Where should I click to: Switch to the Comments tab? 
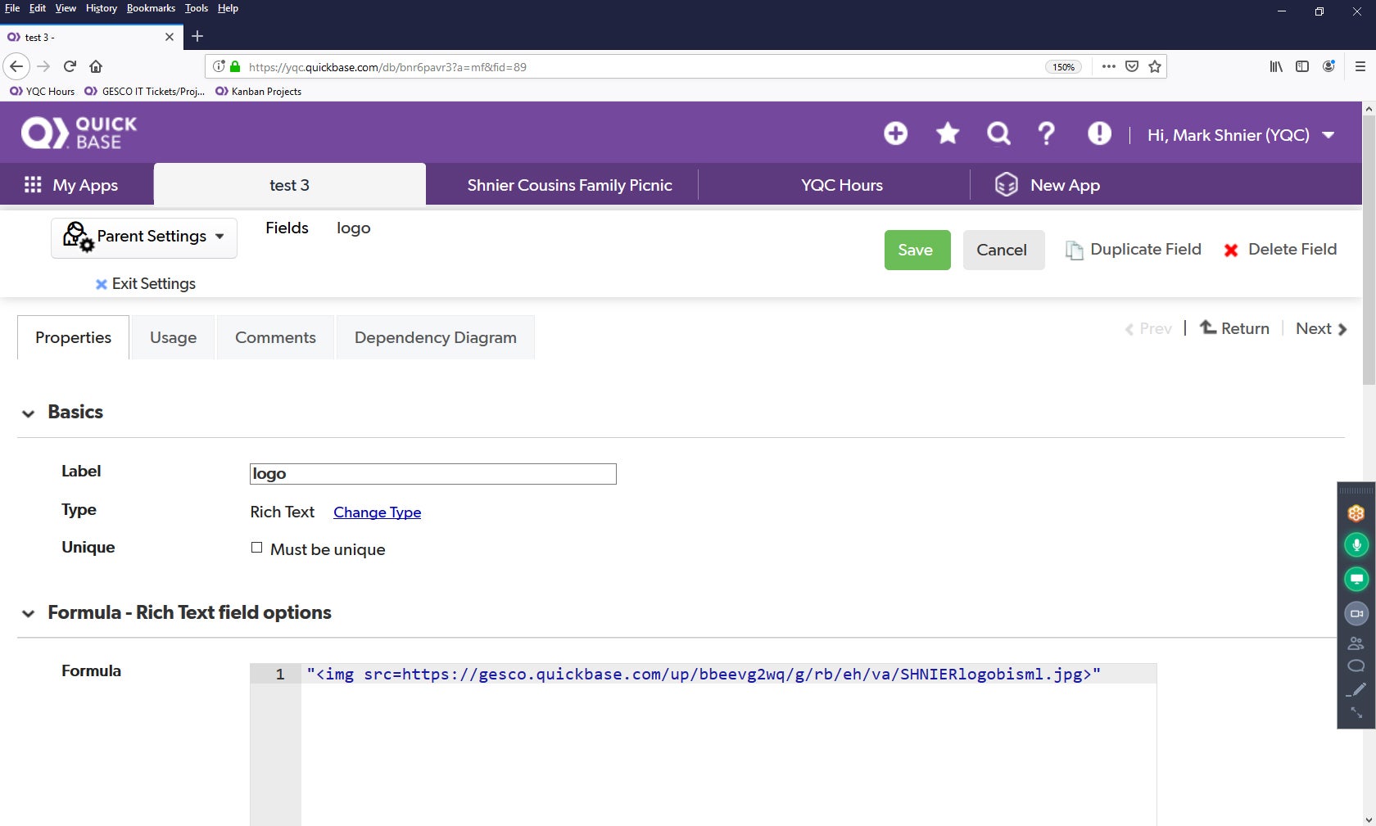[x=275, y=337]
